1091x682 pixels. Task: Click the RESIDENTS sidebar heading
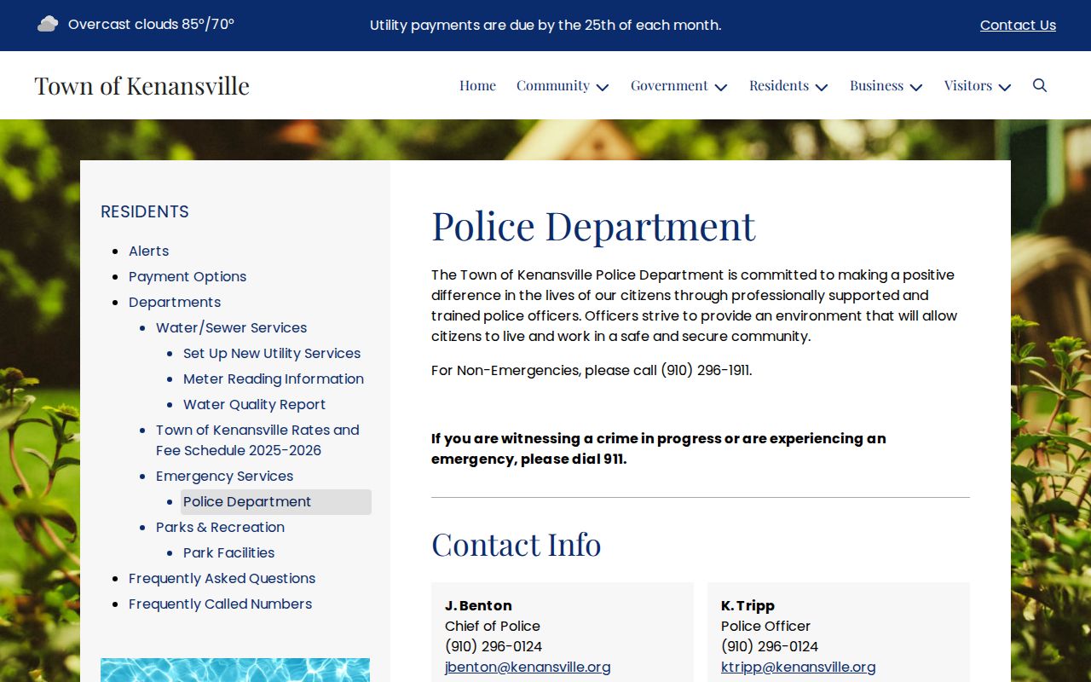pyautogui.click(x=145, y=211)
